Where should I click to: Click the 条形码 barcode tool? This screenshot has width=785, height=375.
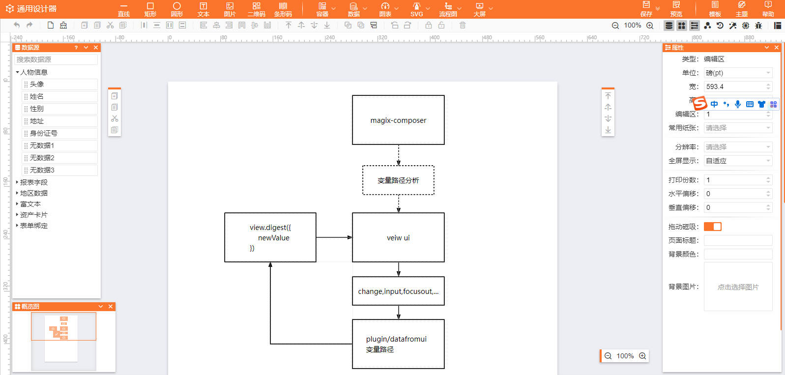(x=283, y=9)
